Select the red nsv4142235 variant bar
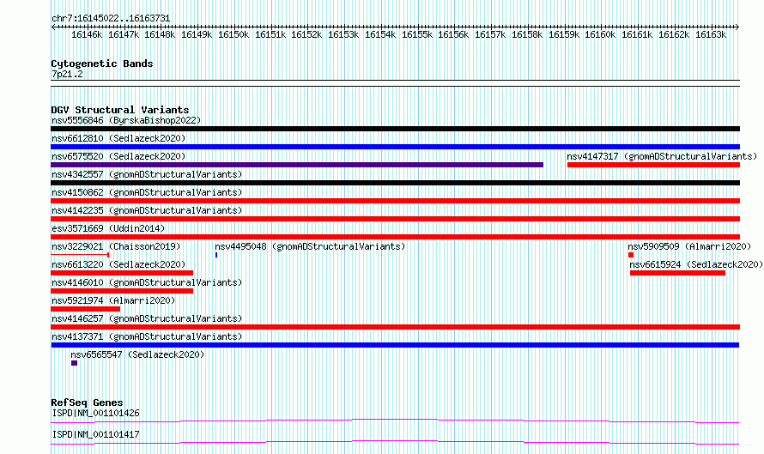 coord(395,219)
